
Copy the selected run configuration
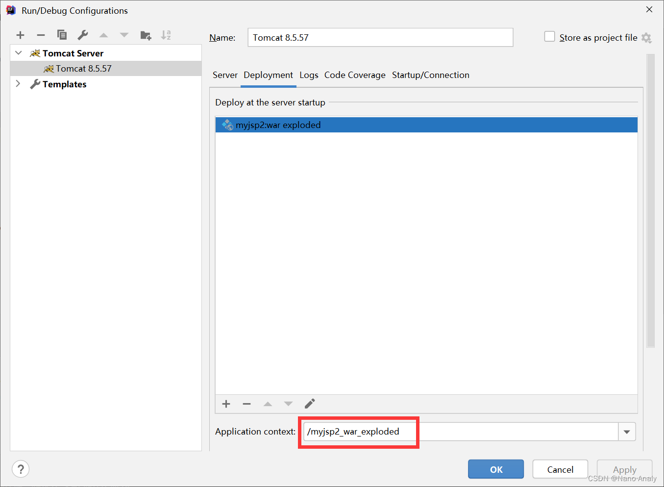(62, 35)
